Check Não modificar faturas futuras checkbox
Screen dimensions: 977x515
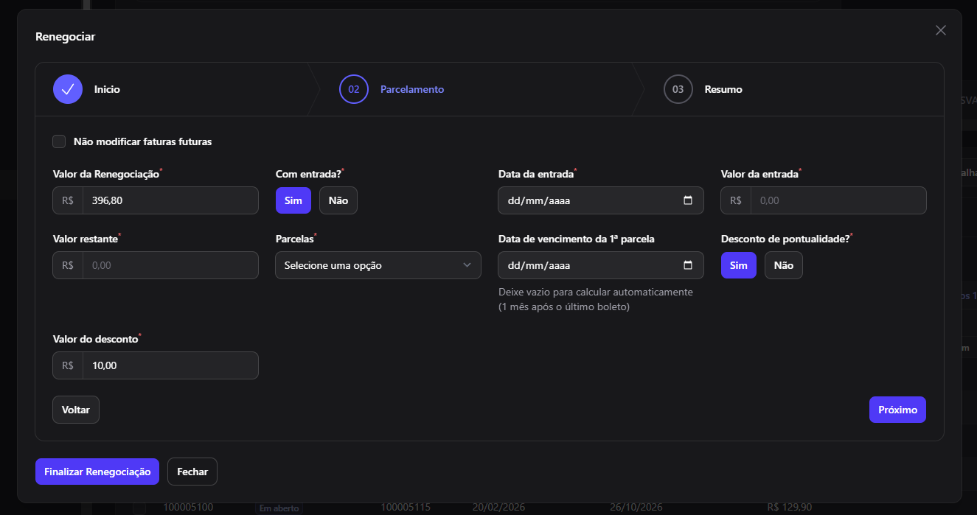[59, 141]
